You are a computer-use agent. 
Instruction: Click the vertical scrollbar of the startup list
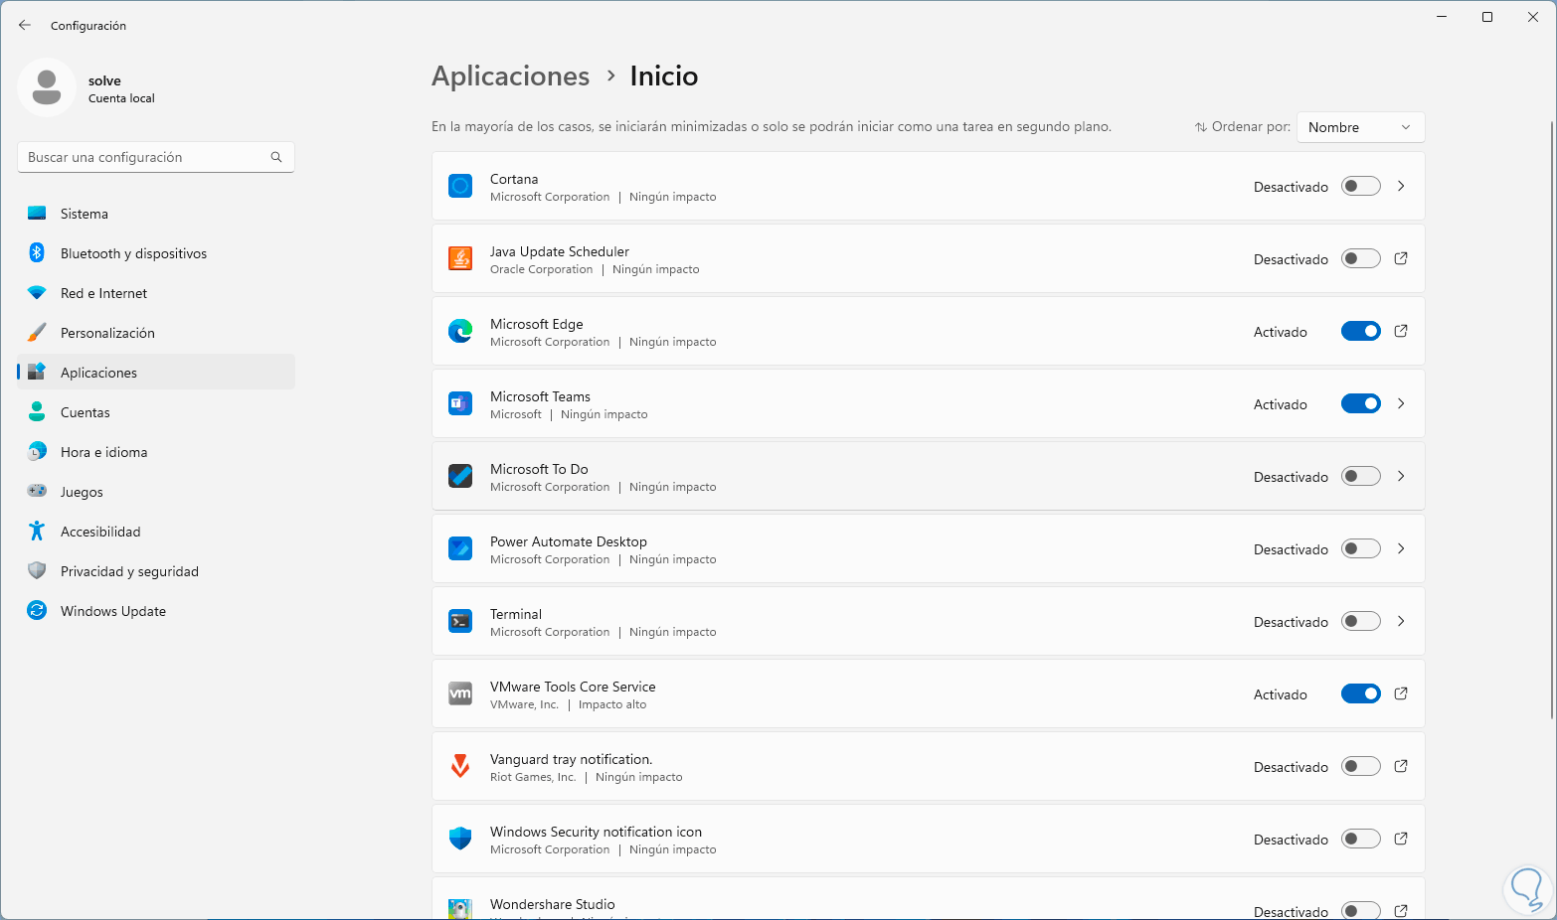point(1551,417)
